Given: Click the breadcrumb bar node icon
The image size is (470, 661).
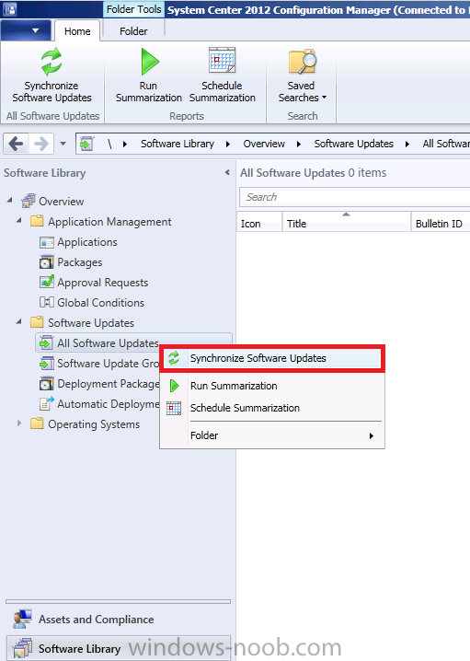Looking at the screenshot, I should 86,144.
